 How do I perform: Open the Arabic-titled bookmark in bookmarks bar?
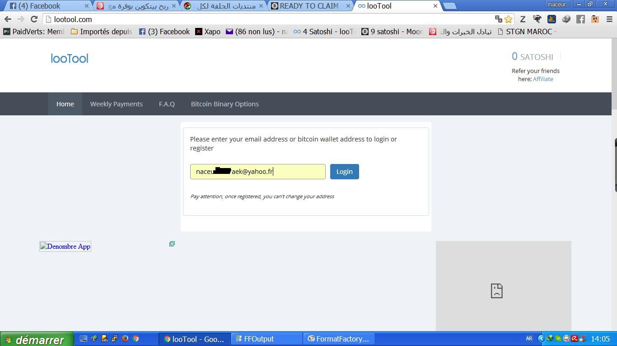460,32
